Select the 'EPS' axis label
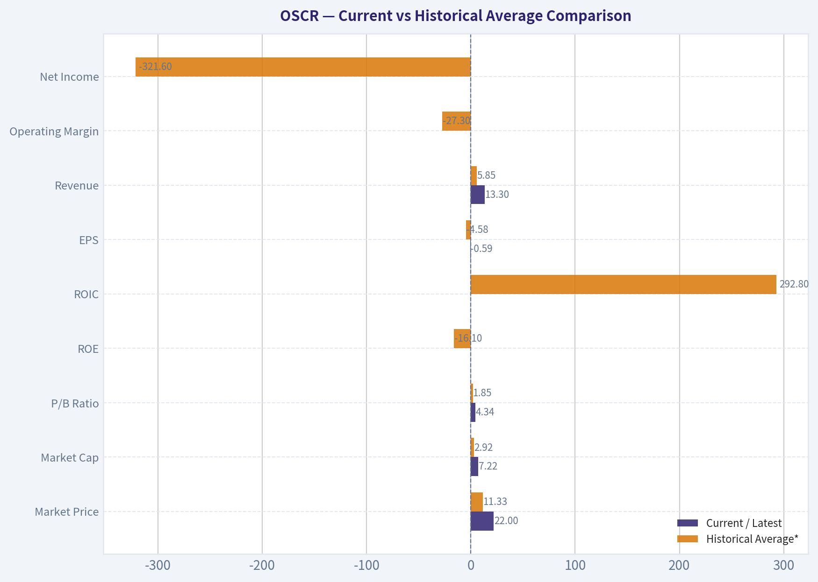Viewport: 818px width, 582px height. (89, 240)
